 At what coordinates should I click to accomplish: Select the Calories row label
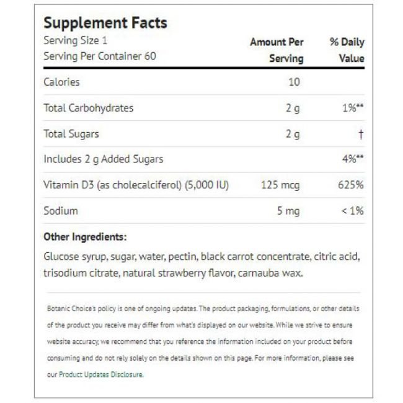click(x=61, y=82)
